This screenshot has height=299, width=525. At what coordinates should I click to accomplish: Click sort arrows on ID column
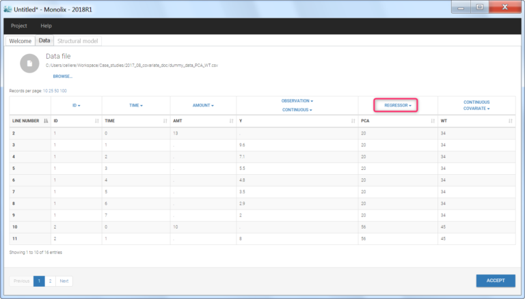click(x=97, y=121)
